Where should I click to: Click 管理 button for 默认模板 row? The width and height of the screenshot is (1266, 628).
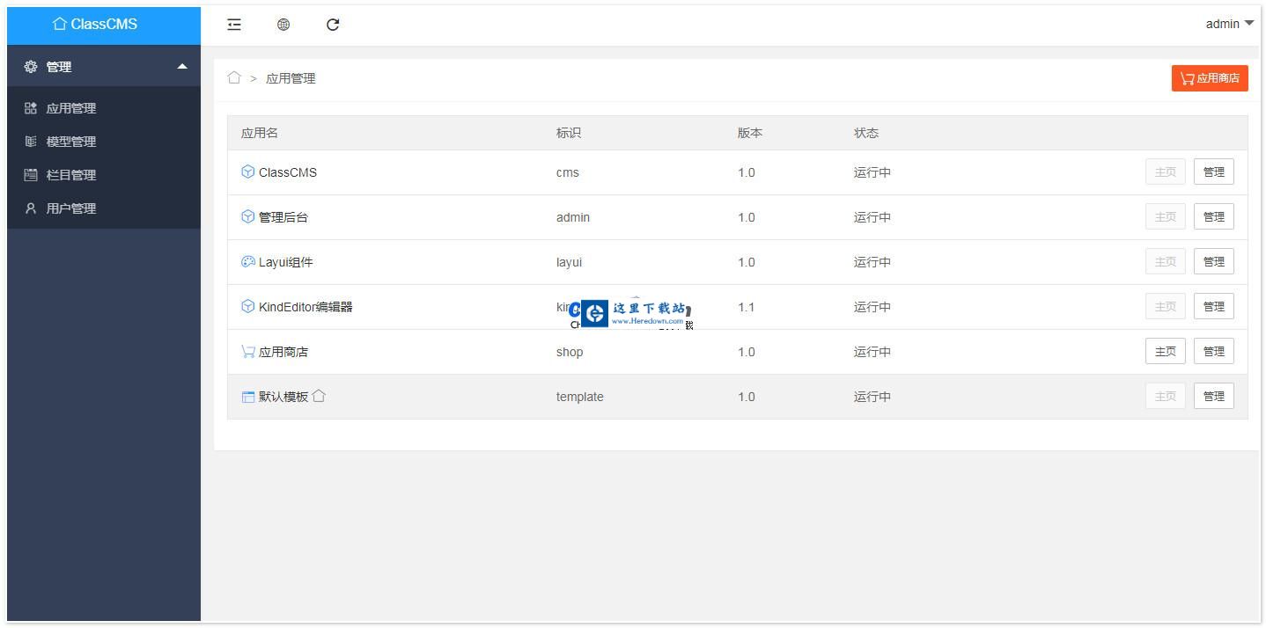(1214, 396)
